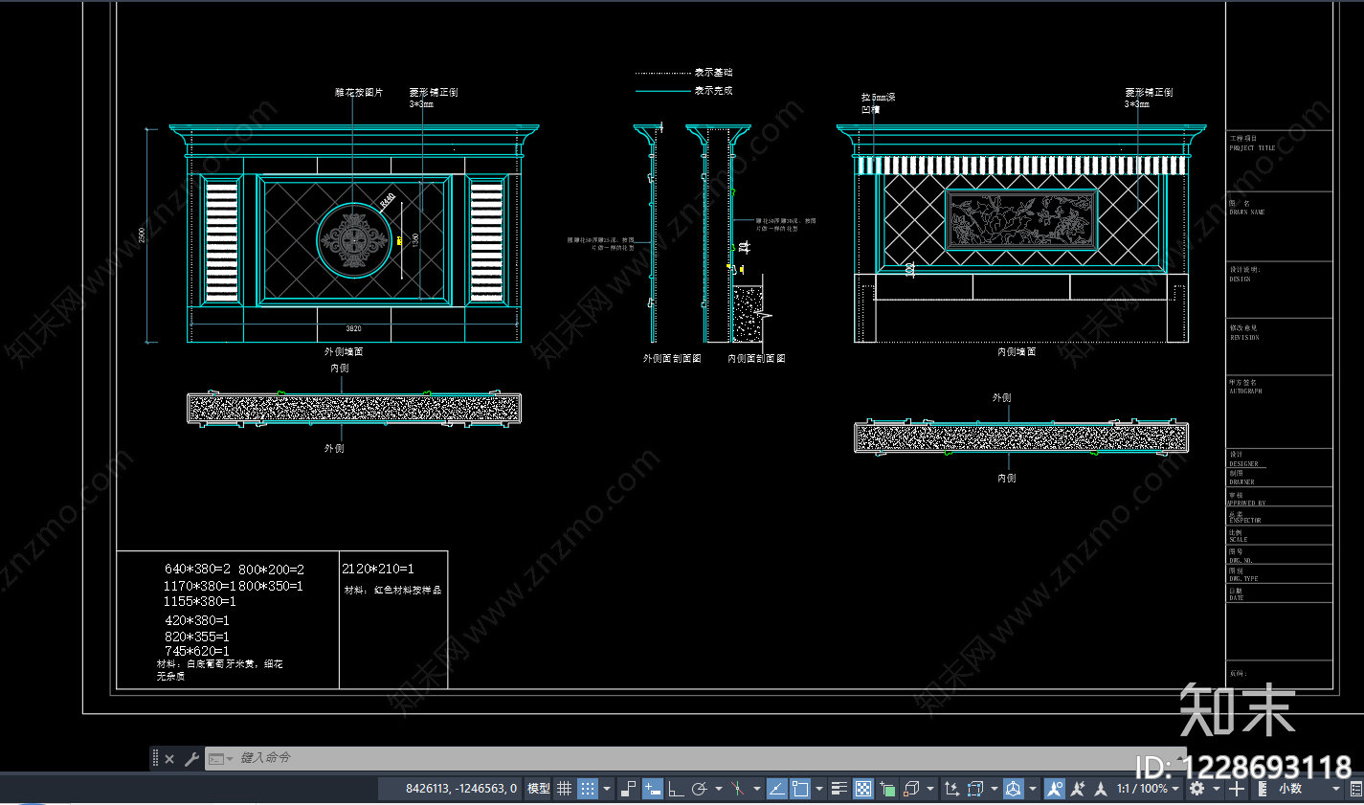The height and width of the screenshot is (805, 1364).
Task: Click the command line customize wrench
Action: click(x=191, y=758)
